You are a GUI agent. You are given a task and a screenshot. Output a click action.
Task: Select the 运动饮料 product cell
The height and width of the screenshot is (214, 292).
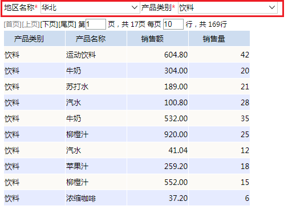(96, 55)
